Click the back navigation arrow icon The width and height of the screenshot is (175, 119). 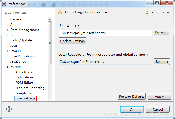(148, 13)
